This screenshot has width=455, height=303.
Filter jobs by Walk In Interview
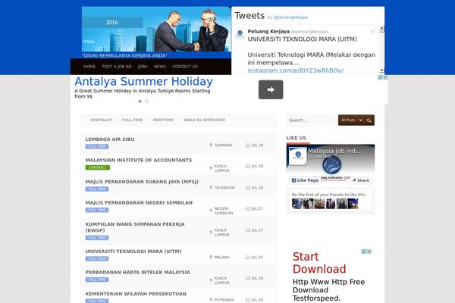point(204,120)
